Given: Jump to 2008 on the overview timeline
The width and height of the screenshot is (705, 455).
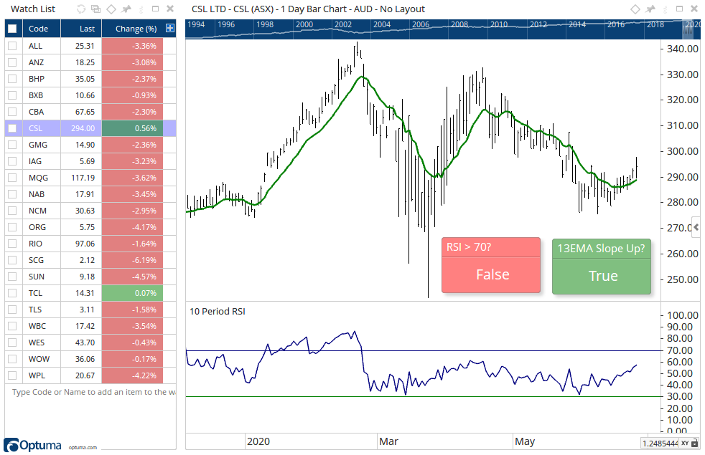Looking at the screenshot, I should [459, 24].
